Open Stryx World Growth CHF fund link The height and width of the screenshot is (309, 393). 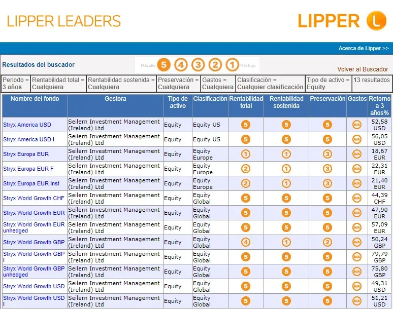point(34,198)
